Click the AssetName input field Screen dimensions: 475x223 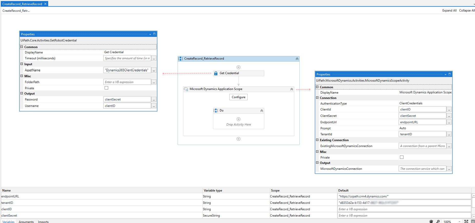pyautogui.click(x=127, y=70)
